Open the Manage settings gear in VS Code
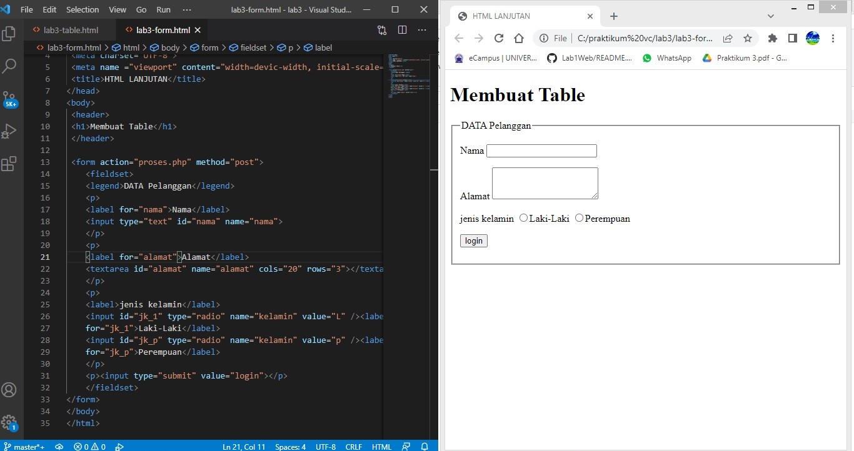This screenshot has width=854, height=451. pos(9,422)
